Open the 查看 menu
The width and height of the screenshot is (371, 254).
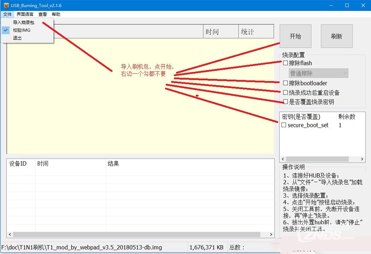pyautogui.click(x=43, y=14)
